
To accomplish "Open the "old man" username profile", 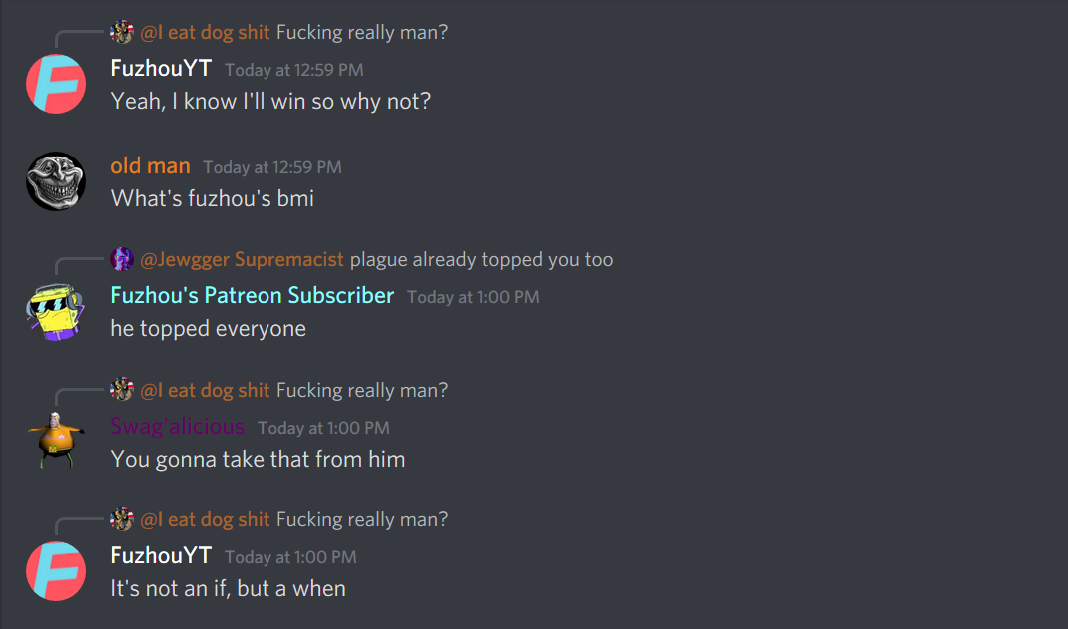I will pyautogui.click(x=150, y=165).
